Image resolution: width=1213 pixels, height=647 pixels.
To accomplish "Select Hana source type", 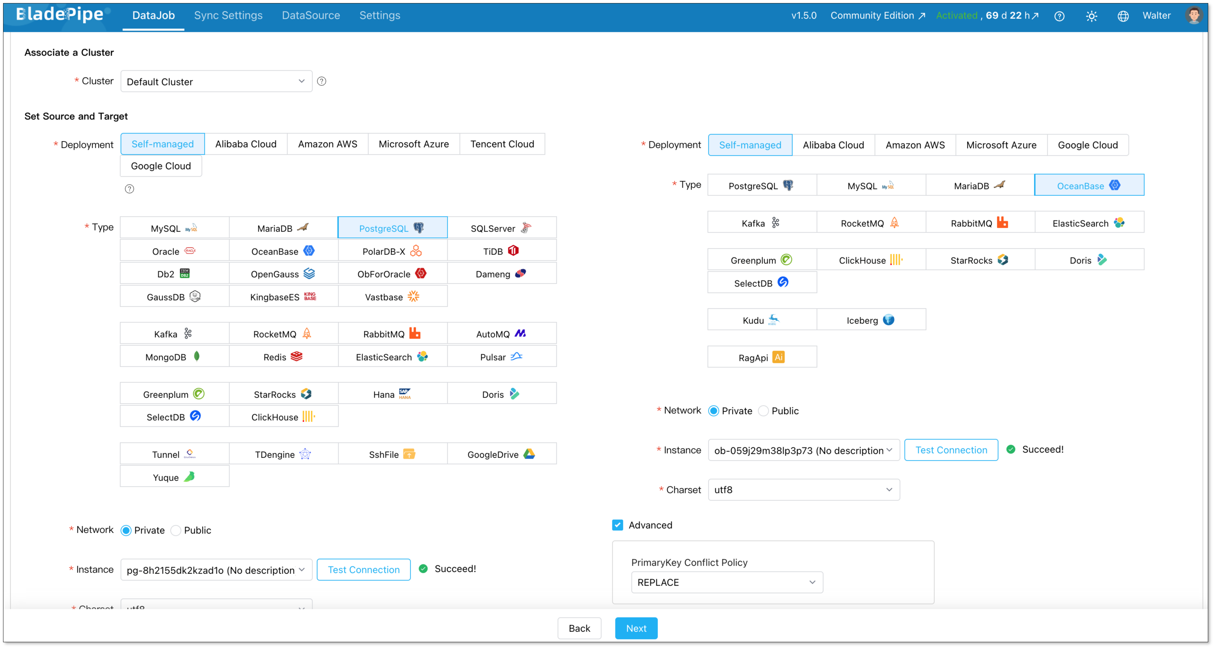I will [392, 394].
